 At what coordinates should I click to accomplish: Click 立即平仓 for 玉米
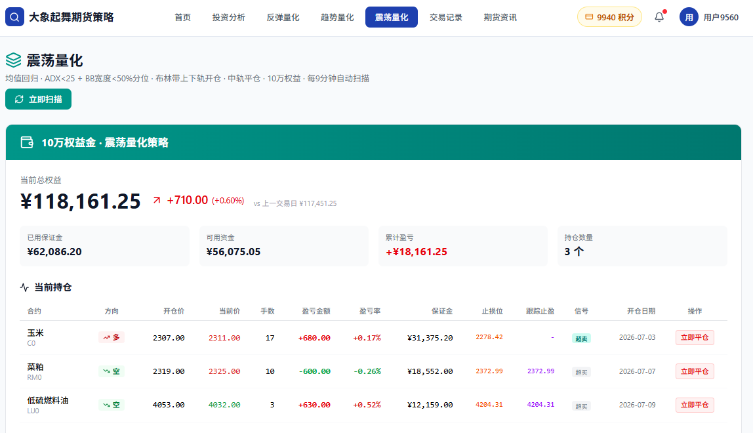pyautogui.click(x=695, y=337)
